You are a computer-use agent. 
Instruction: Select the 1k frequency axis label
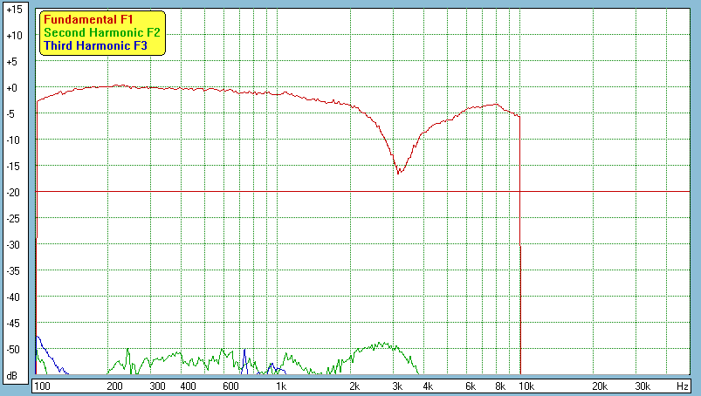pos(280,386)
